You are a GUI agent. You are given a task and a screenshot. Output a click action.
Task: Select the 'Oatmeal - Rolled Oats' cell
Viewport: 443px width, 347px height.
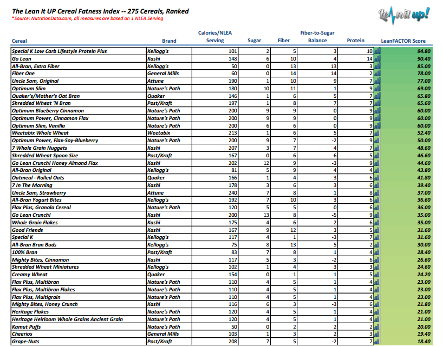click(79, 178)
